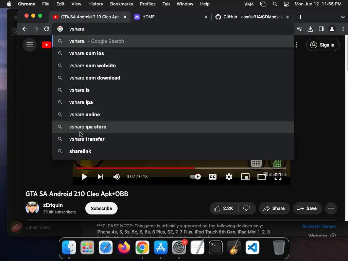Screen dimensions: 348x261
Task: Select suggestion 'vshare online'
Action: click(173, 115)
